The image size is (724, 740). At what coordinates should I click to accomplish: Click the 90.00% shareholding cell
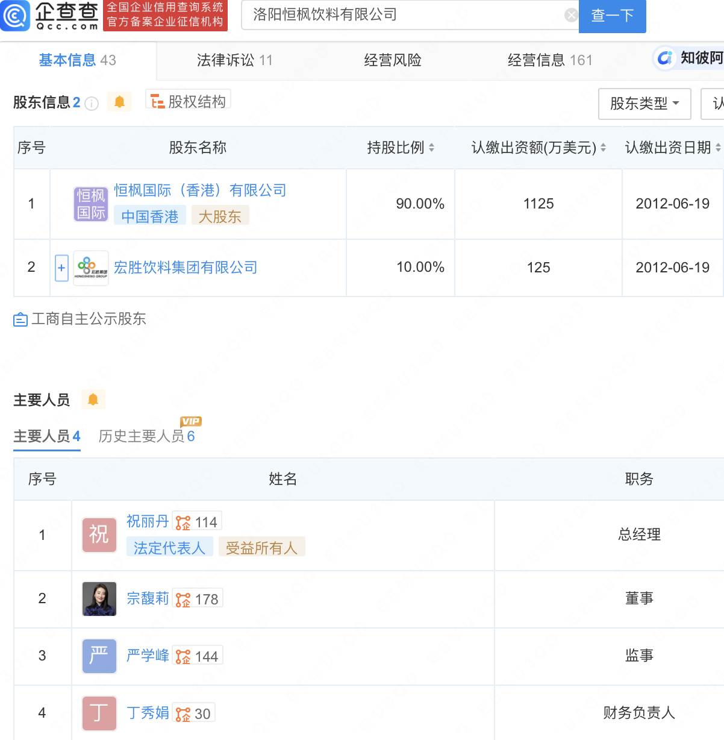pyautogui.click(x=401, y=204)
